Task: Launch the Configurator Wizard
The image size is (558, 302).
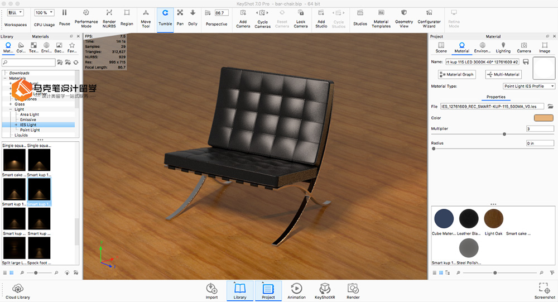Action: pyautogui.click(x=429, y=18)
